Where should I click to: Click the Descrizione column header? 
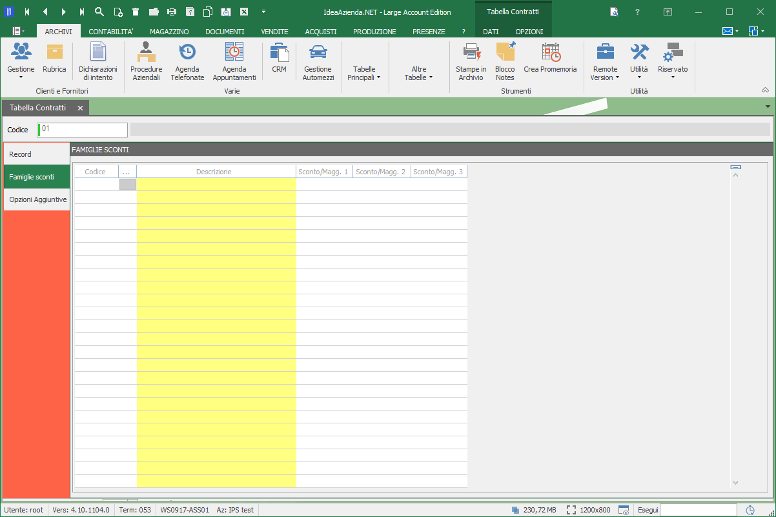216,172
